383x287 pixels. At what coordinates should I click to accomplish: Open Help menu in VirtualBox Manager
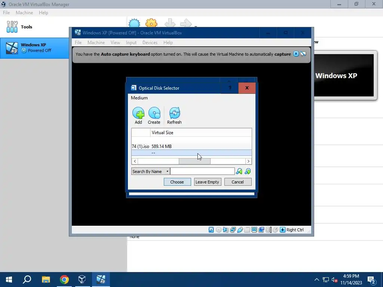[x=43, y=12]
